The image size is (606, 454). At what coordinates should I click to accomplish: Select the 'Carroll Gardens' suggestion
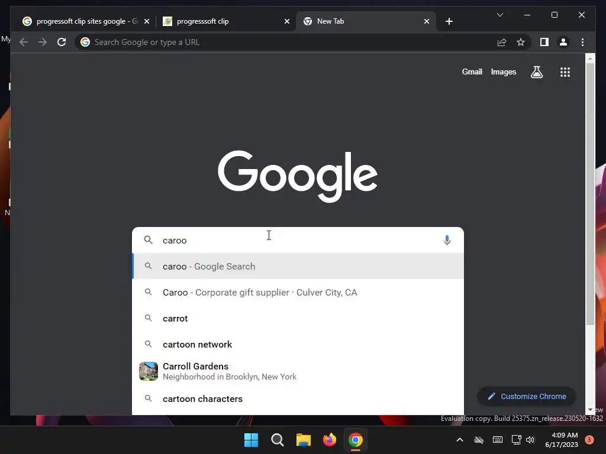pos(298,371)
